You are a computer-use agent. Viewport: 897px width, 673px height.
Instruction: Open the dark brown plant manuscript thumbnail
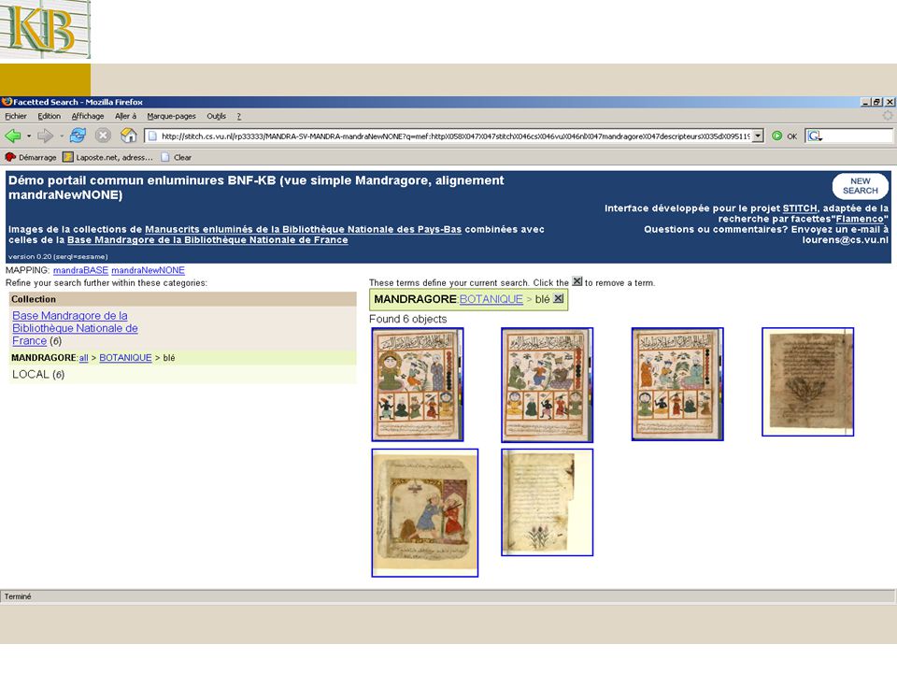coord(807,381)
